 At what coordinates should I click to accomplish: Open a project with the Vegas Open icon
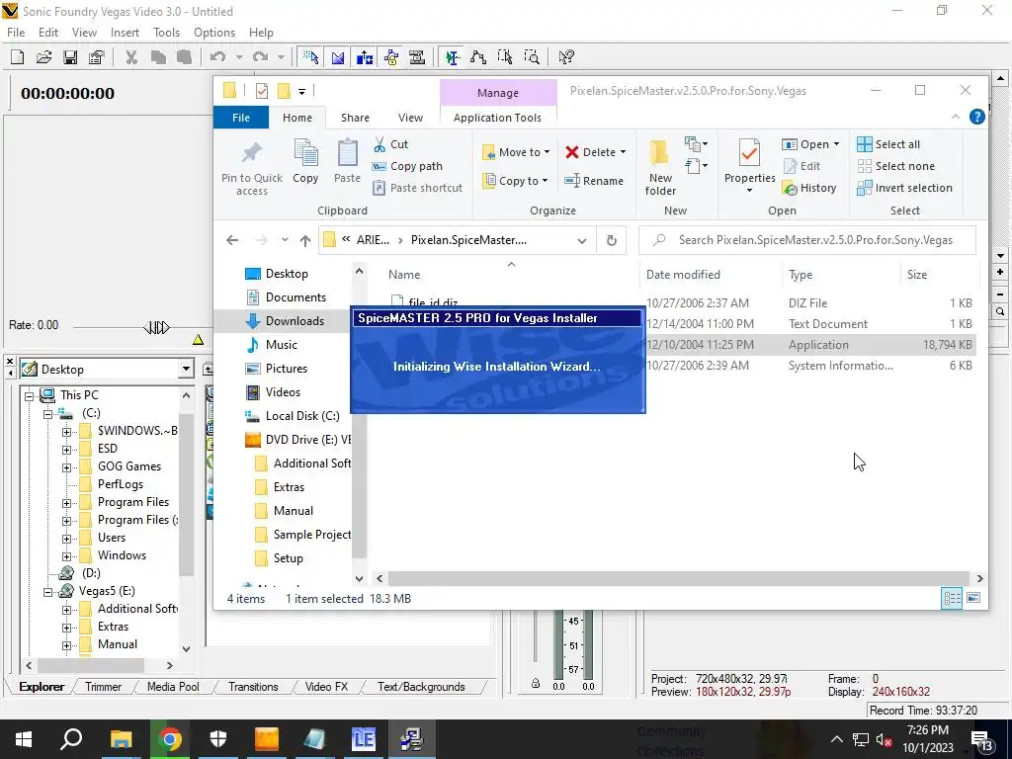click(43, 57)
